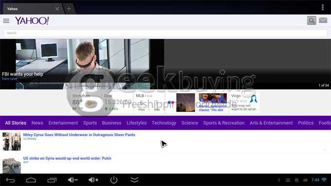
Task: Click the Yahoo logo
Action: 32,21
